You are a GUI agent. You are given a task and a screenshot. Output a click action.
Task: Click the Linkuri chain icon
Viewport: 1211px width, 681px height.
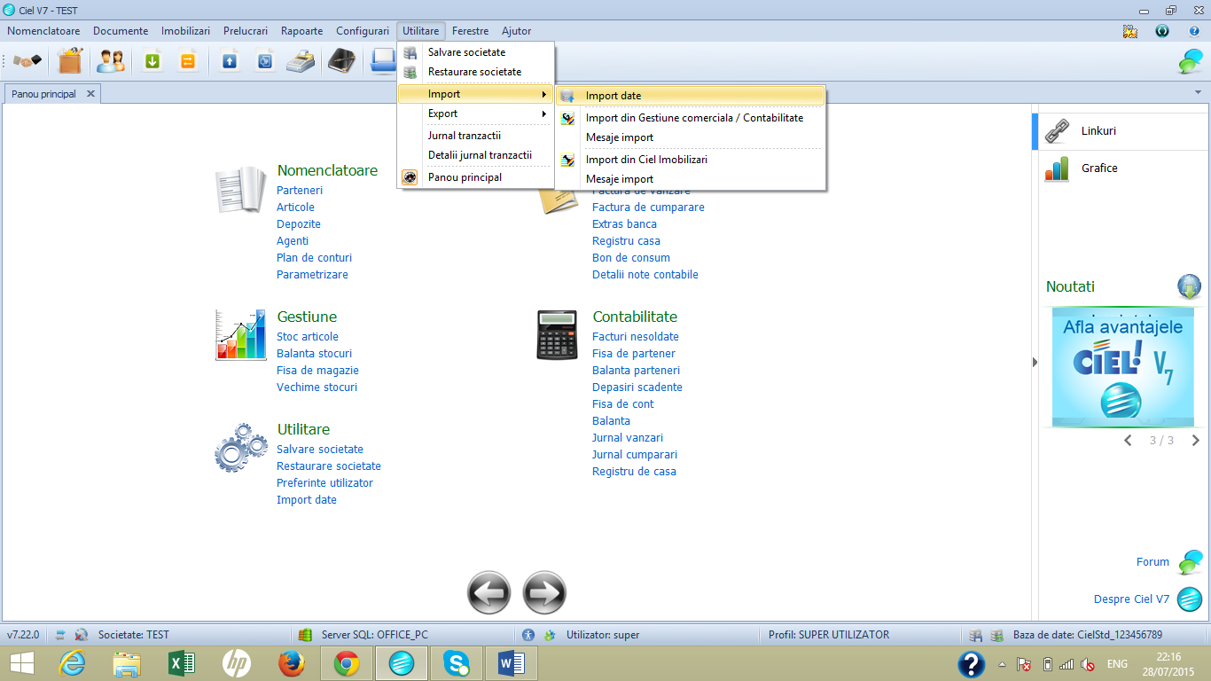point(1057,131)
